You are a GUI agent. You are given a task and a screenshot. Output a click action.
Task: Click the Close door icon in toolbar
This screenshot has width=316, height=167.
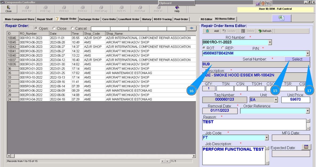[x=9, y=8]
